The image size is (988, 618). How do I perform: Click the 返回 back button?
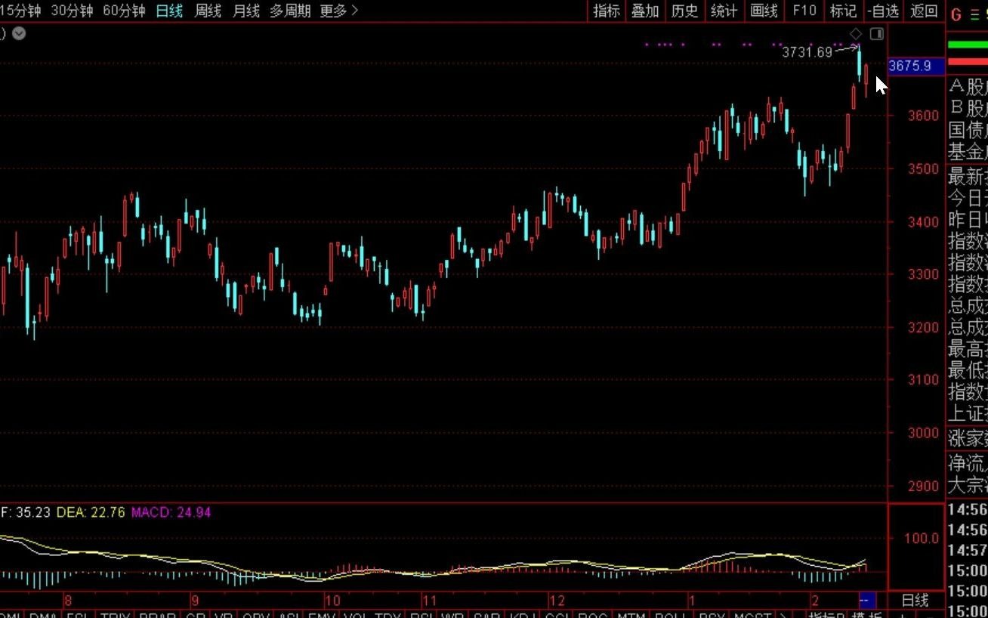(x=924, y=11)
